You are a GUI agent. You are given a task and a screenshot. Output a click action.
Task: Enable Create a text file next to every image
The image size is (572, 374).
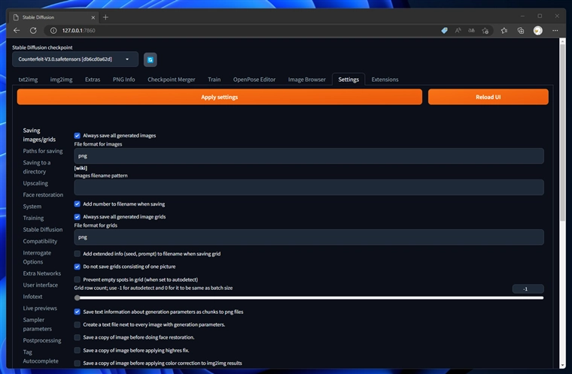[x=77, y=324]
